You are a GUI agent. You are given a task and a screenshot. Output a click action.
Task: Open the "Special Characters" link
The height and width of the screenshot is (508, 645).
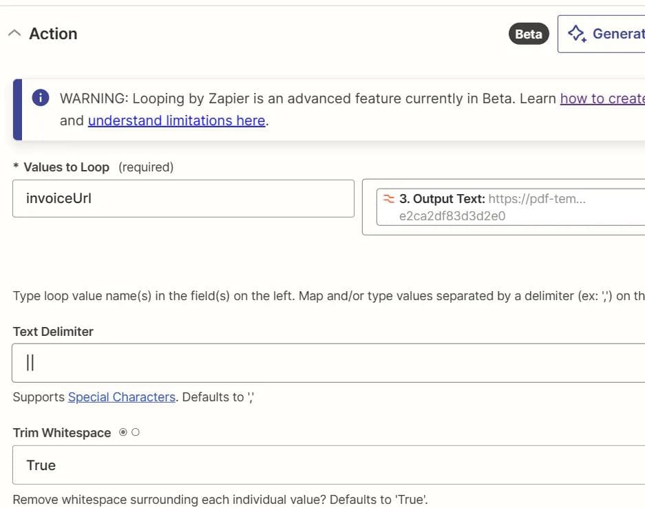tap(121, 396)
